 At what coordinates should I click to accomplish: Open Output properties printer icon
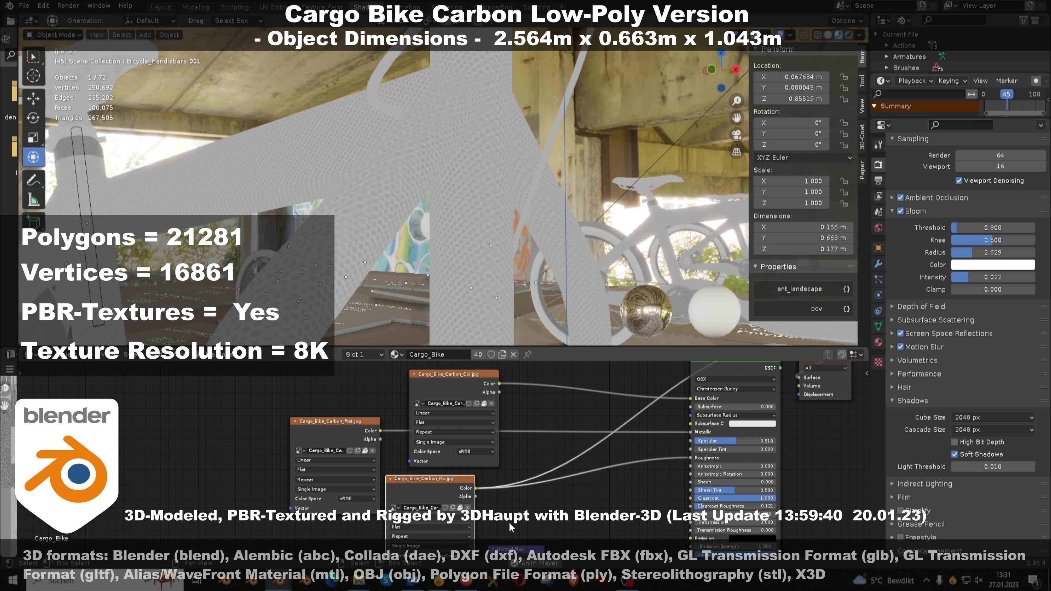click(878, 180)
